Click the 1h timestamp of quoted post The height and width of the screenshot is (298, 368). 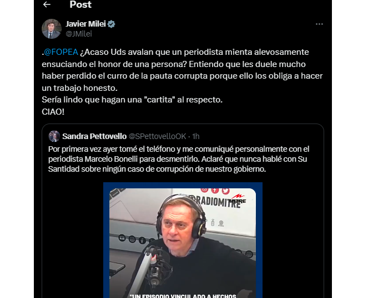click(196, 136)
